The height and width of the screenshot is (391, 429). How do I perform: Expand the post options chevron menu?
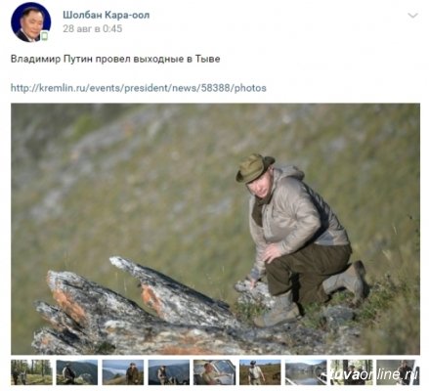[412, 16]
